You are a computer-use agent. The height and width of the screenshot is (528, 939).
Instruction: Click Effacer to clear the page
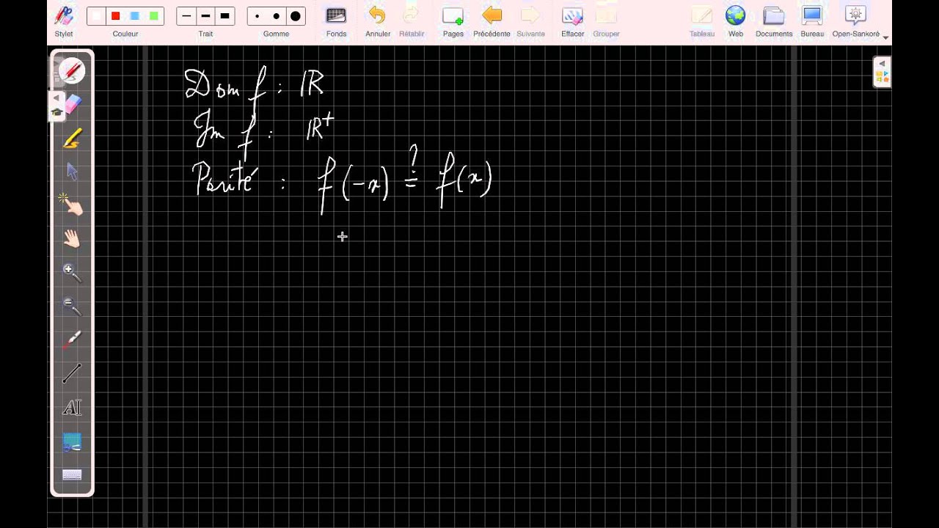572,21
